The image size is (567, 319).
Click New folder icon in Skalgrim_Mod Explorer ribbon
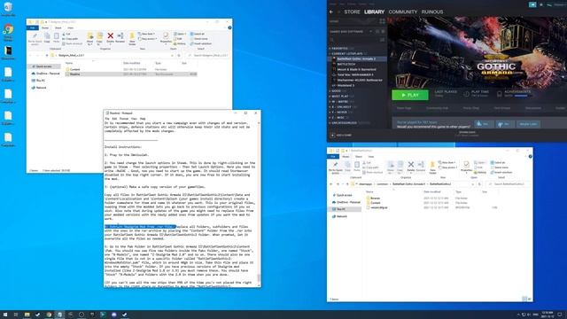click(132, 38)
